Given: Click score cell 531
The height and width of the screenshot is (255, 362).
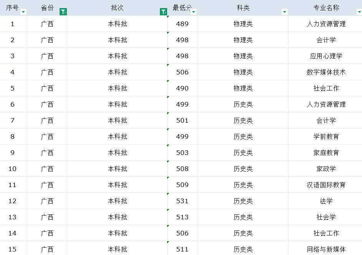Looking at the screenshot, I should point(182,201).
